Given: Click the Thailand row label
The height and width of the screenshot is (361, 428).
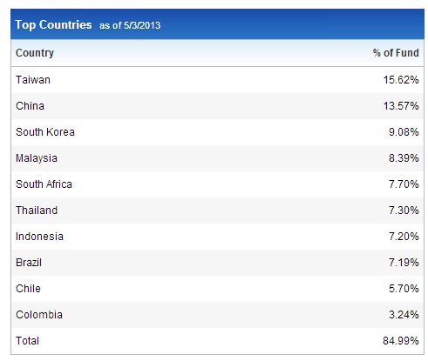Looking at the screenshot, I should (x=37, y=211).
